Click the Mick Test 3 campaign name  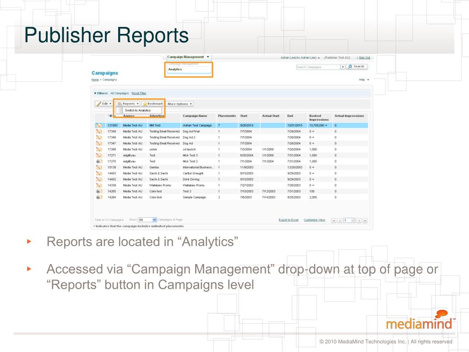click(x=190, y=155)
